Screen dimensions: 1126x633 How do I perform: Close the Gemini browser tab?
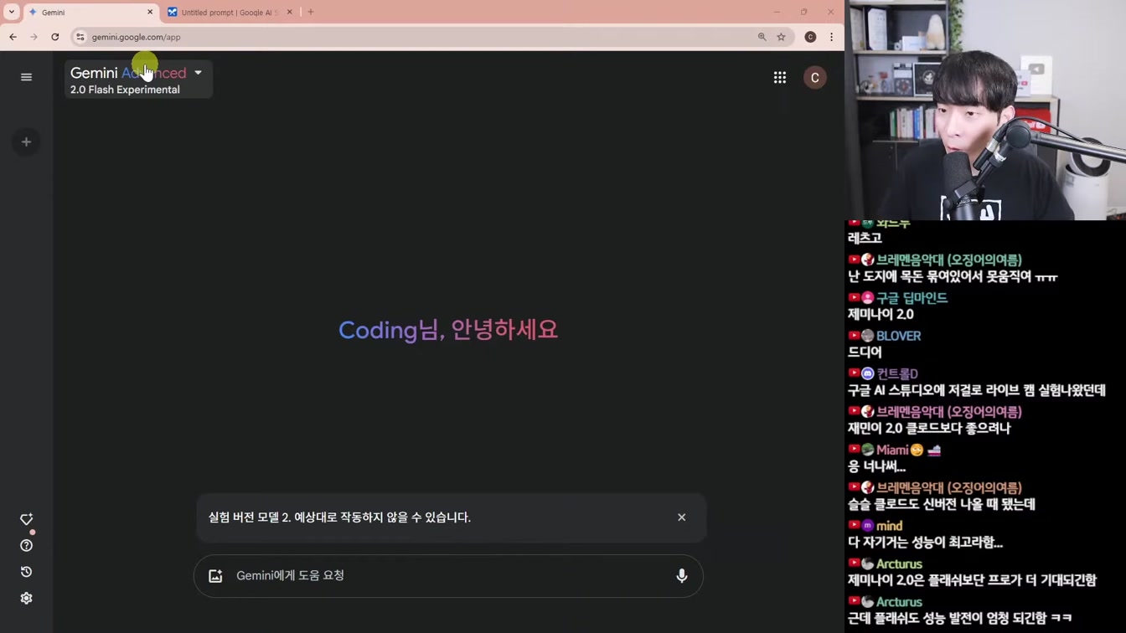150,13
